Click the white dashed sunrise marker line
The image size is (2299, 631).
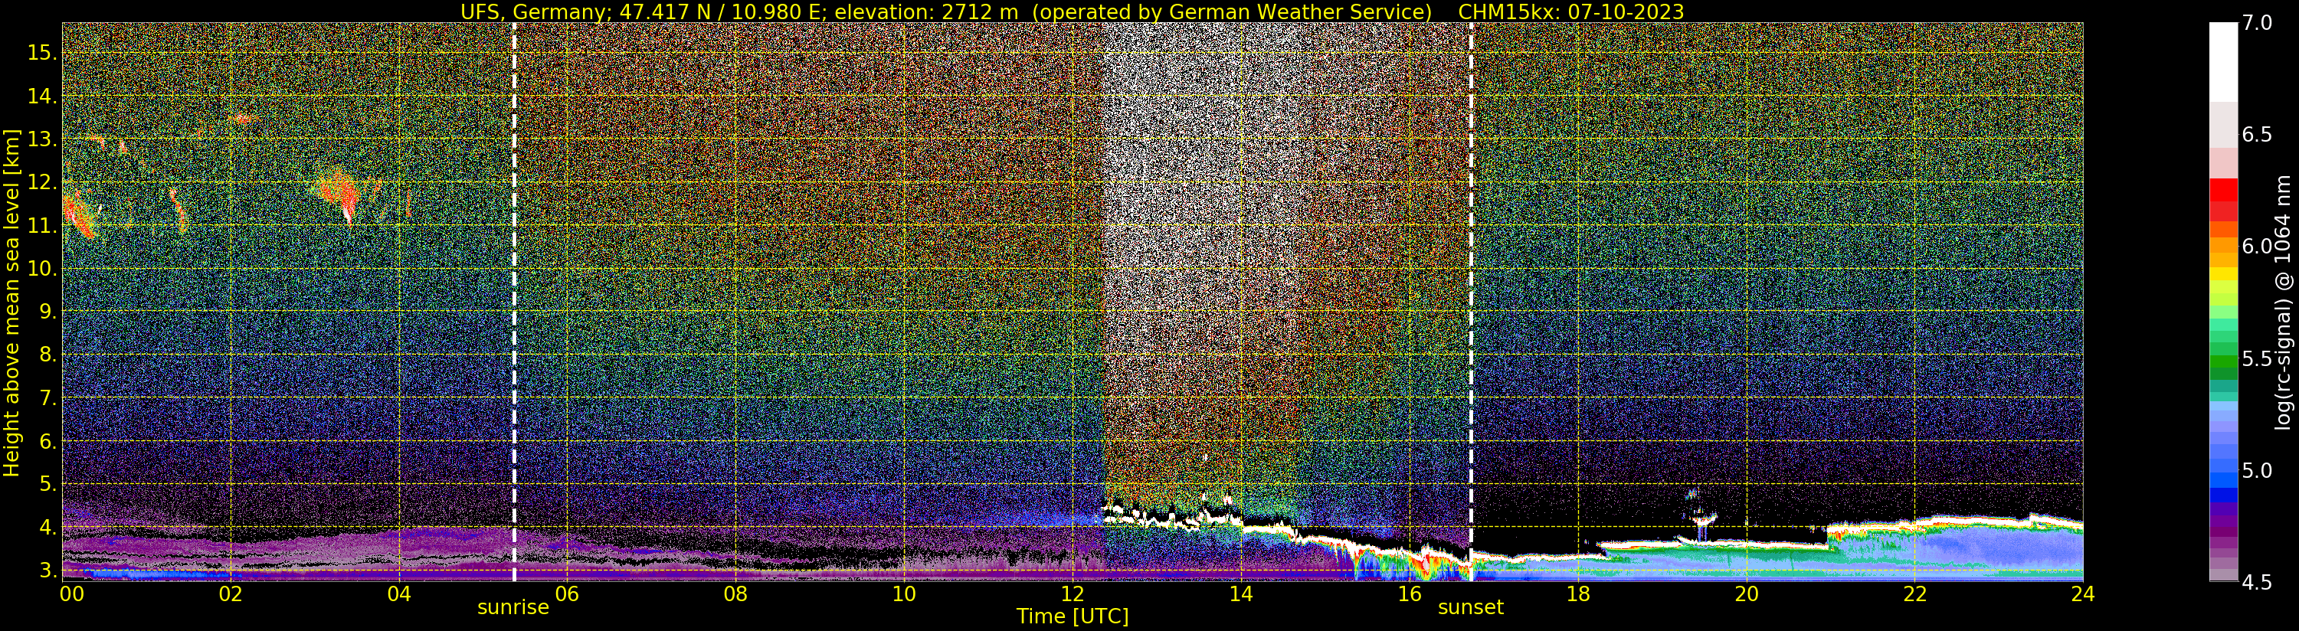click(x=514, y=302)
